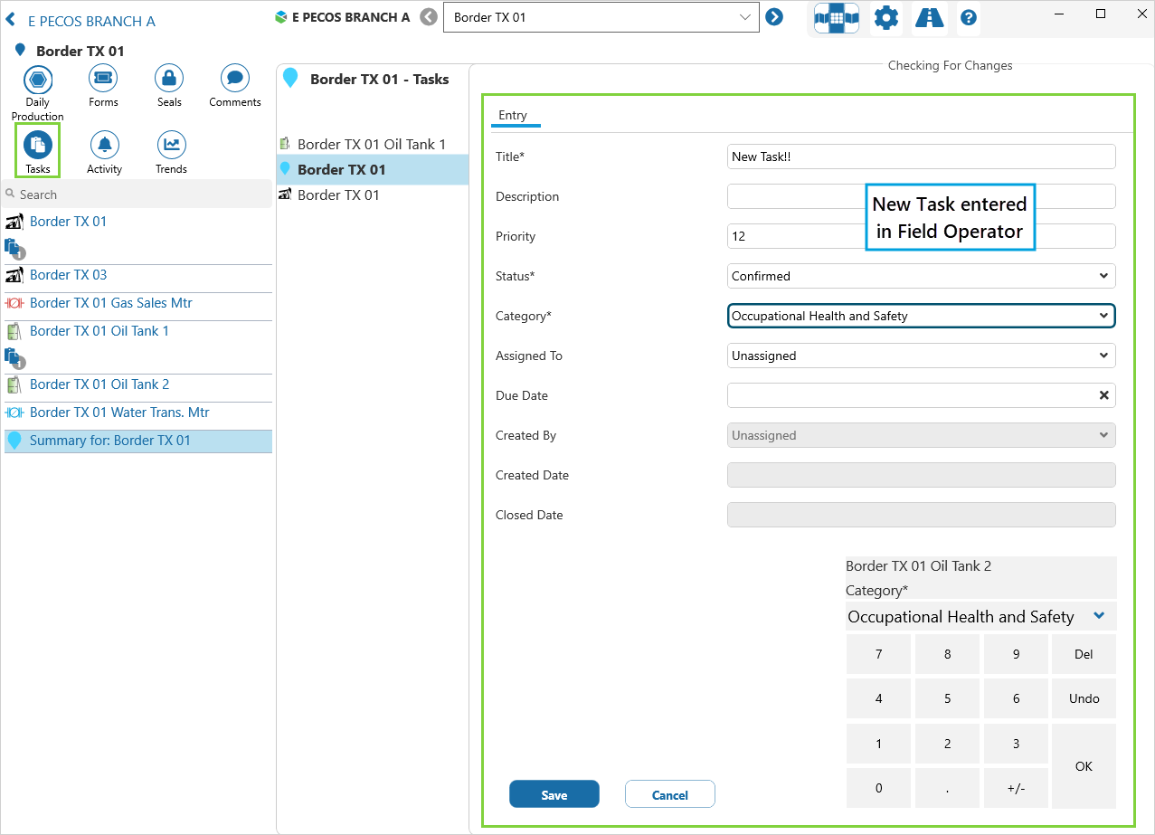Viewport: 1155px width, 835px height.
Task: Select Border TX 01 Oil Tank 1 task item
Action: click(371, 144)
